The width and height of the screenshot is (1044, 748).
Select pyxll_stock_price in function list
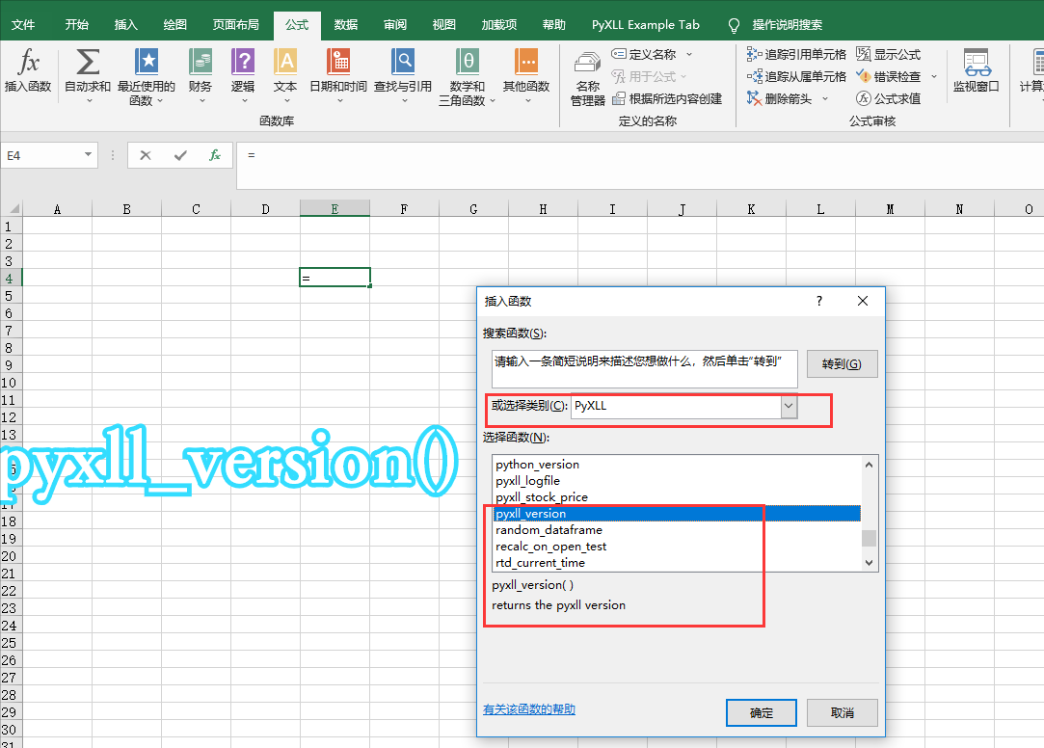[x=677, y=497]
